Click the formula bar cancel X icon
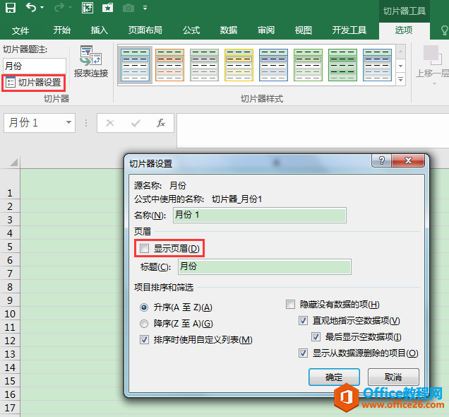 [x=110, y=123]
